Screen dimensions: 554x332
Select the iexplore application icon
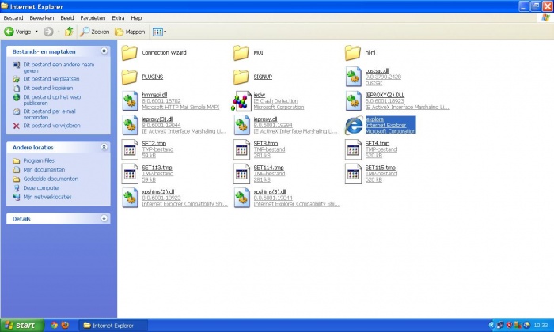[x=354, y=125]
